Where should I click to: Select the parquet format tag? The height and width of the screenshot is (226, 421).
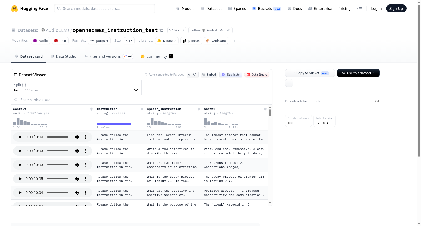click(99, 41)
